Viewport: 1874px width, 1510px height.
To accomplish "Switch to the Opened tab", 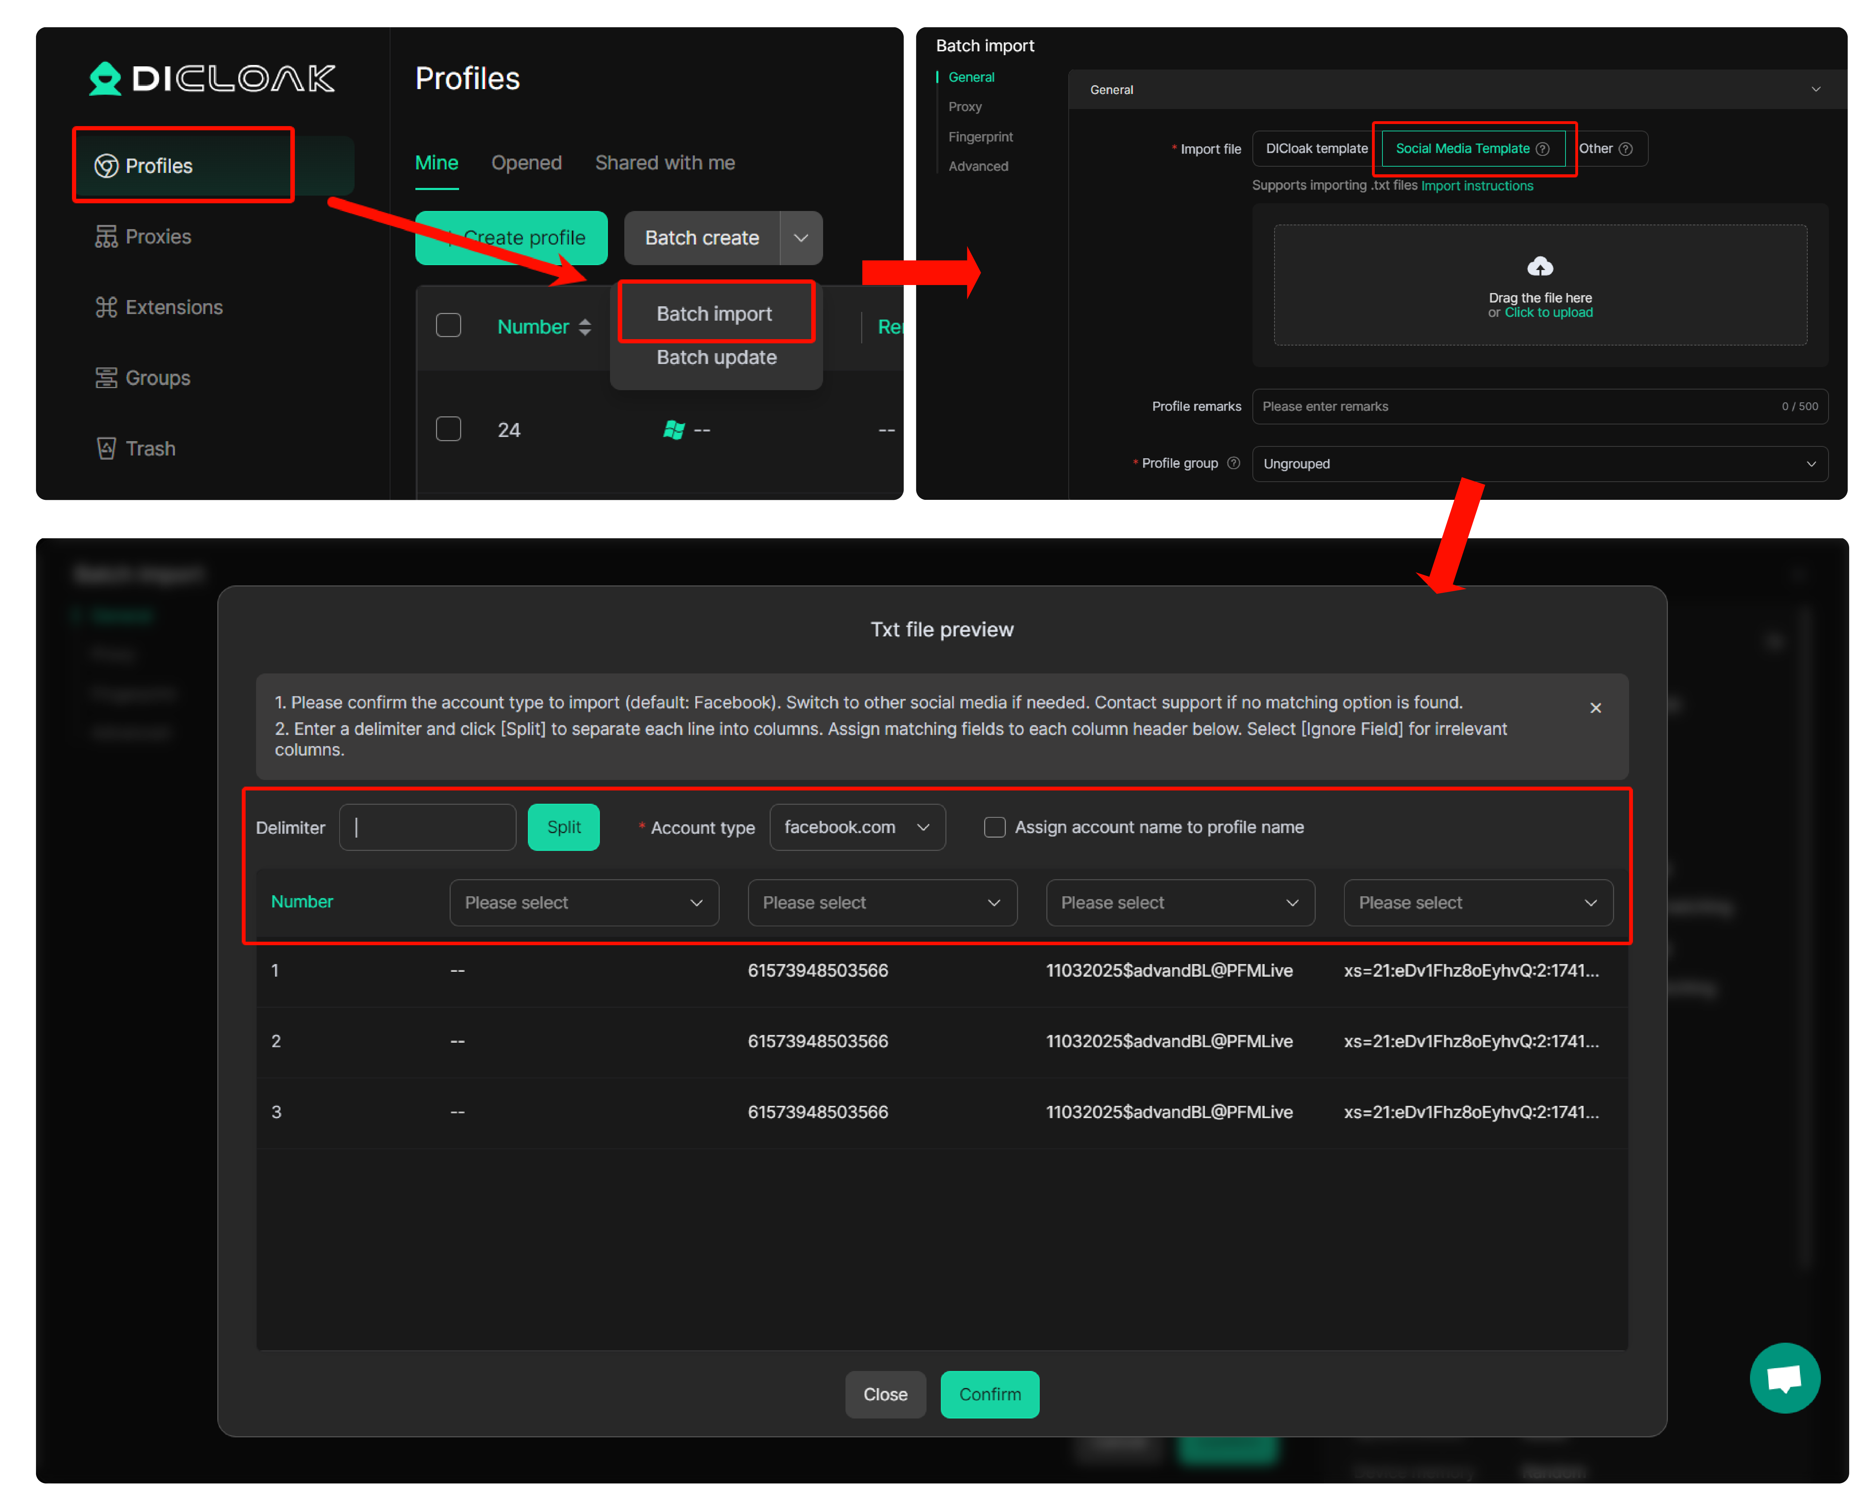I will point(526,163).
